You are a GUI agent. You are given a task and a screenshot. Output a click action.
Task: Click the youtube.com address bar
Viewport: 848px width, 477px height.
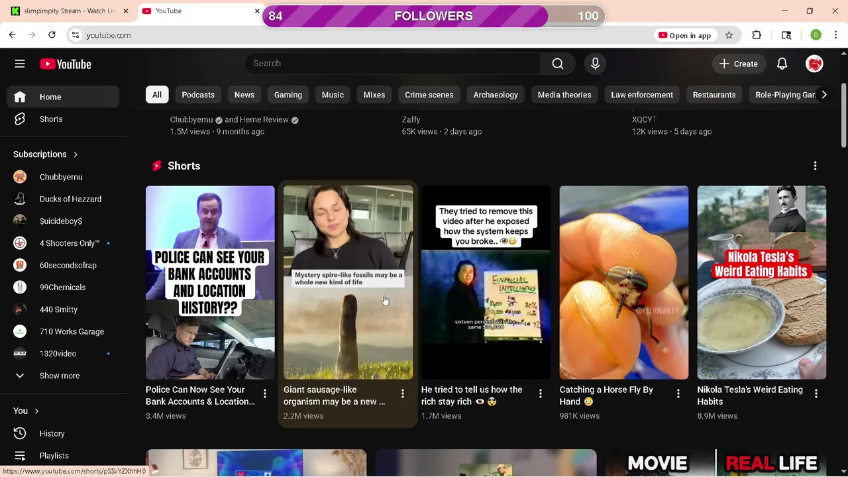pos(364,35)
